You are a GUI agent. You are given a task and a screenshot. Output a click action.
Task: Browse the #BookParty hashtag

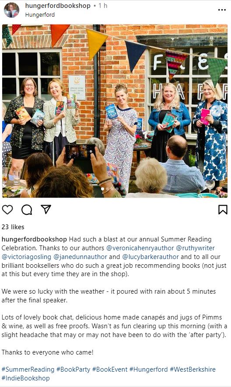[x=73, y=369]
